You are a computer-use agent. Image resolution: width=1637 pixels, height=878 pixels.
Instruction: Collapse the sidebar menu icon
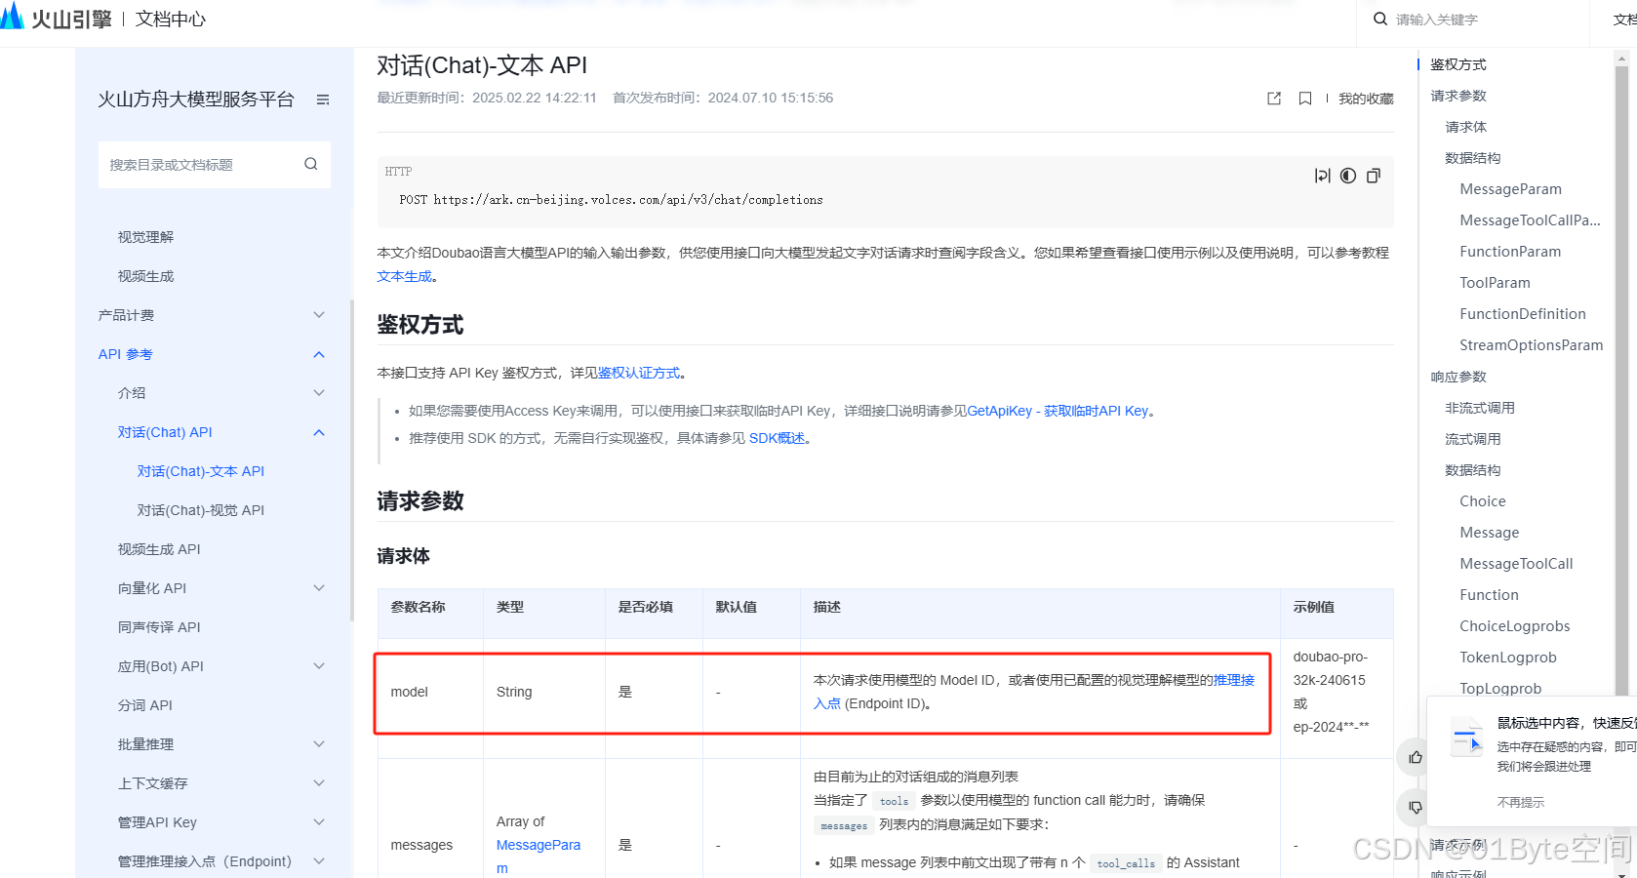323,100
